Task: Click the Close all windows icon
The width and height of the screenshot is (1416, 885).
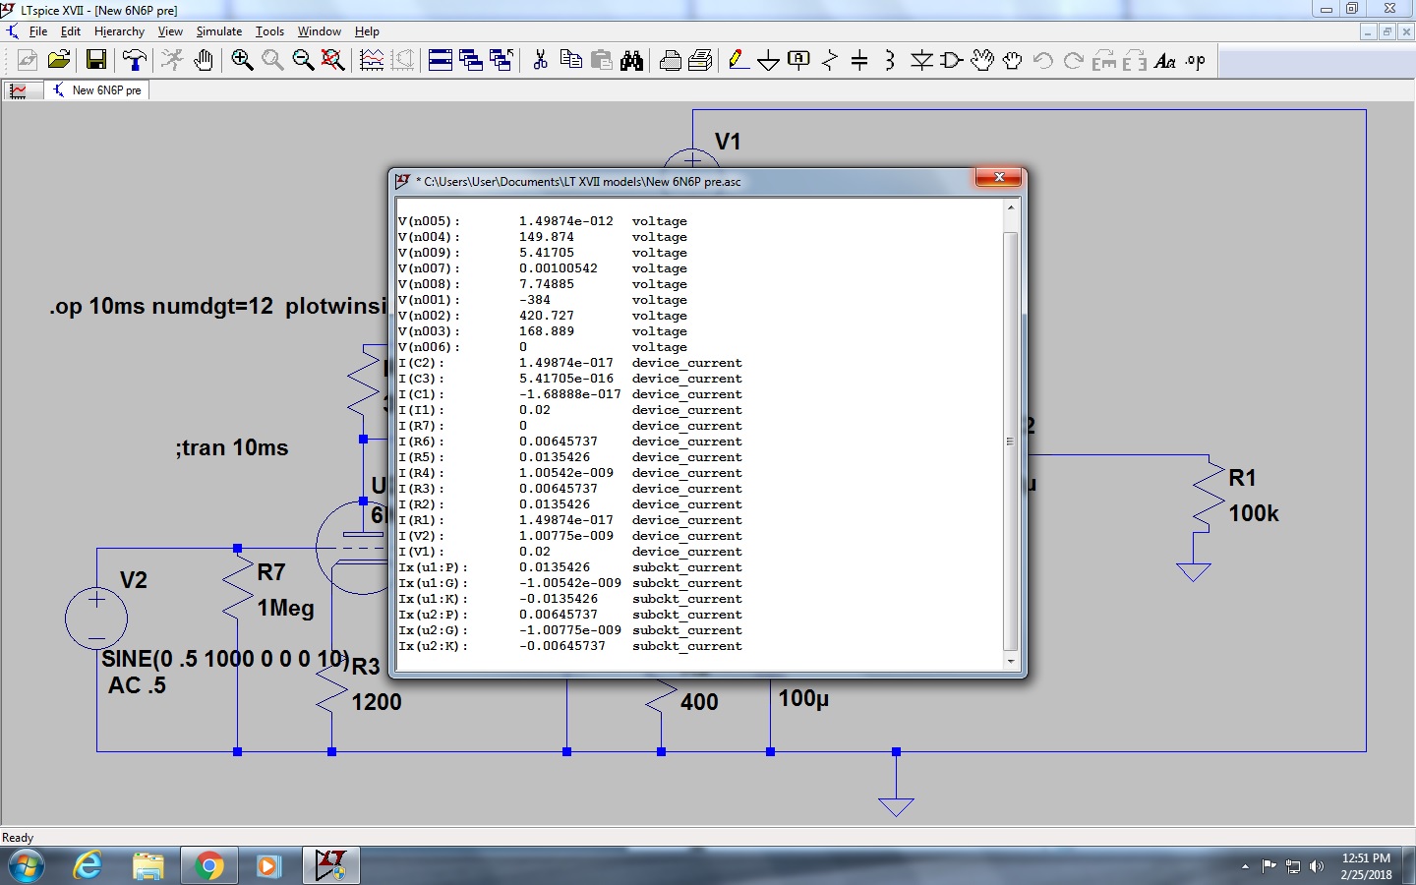Action: [x=501, y=61]
